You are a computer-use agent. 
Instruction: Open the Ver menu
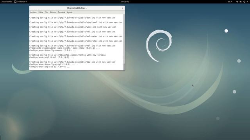pos(46,12)
